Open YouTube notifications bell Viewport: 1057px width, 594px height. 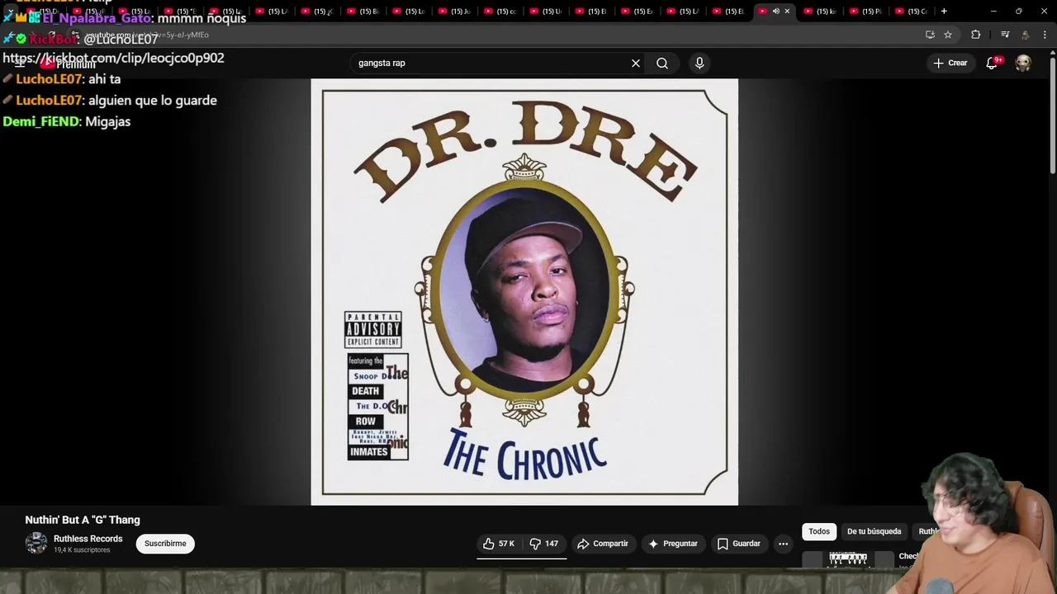[x=993, y=63]
